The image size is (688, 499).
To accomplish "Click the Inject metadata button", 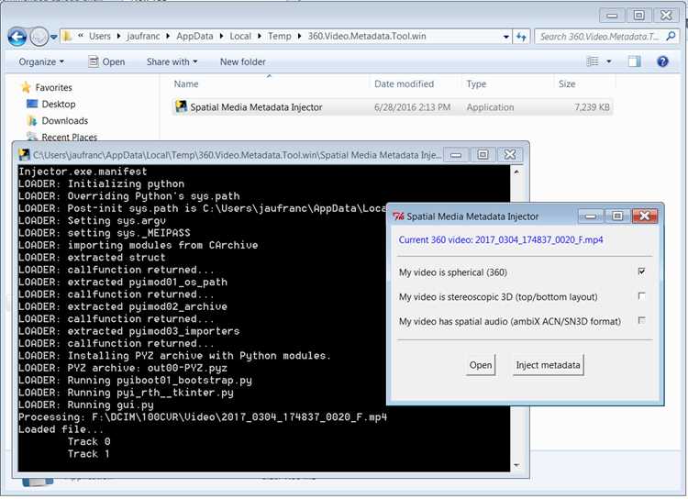I will (548, 365).
